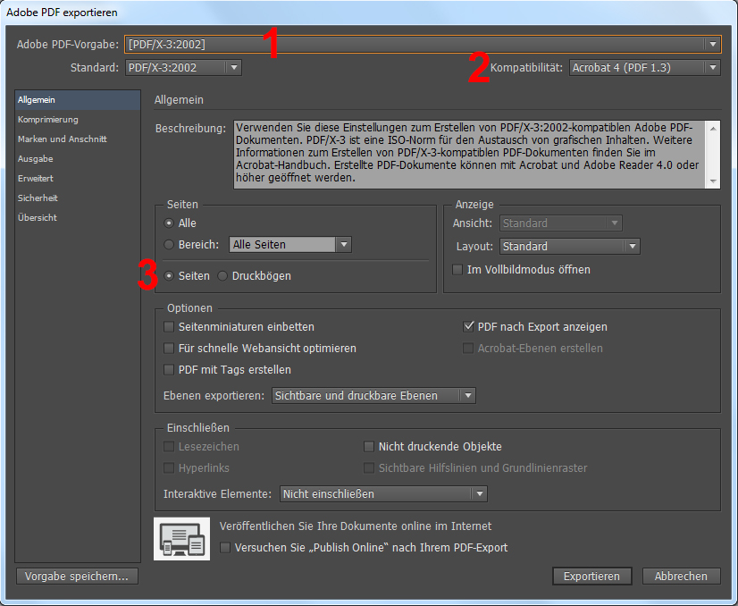Enable Publish Online after PDF export checkbox

225,548
